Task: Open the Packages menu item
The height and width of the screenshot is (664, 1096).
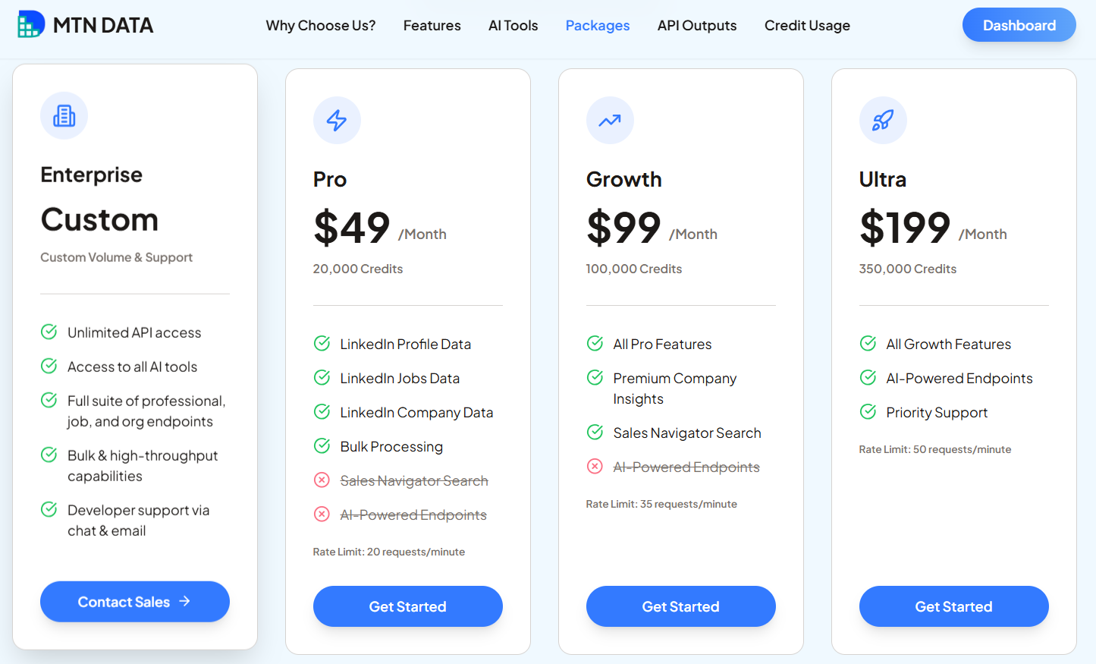Action: tap(598, 25)
